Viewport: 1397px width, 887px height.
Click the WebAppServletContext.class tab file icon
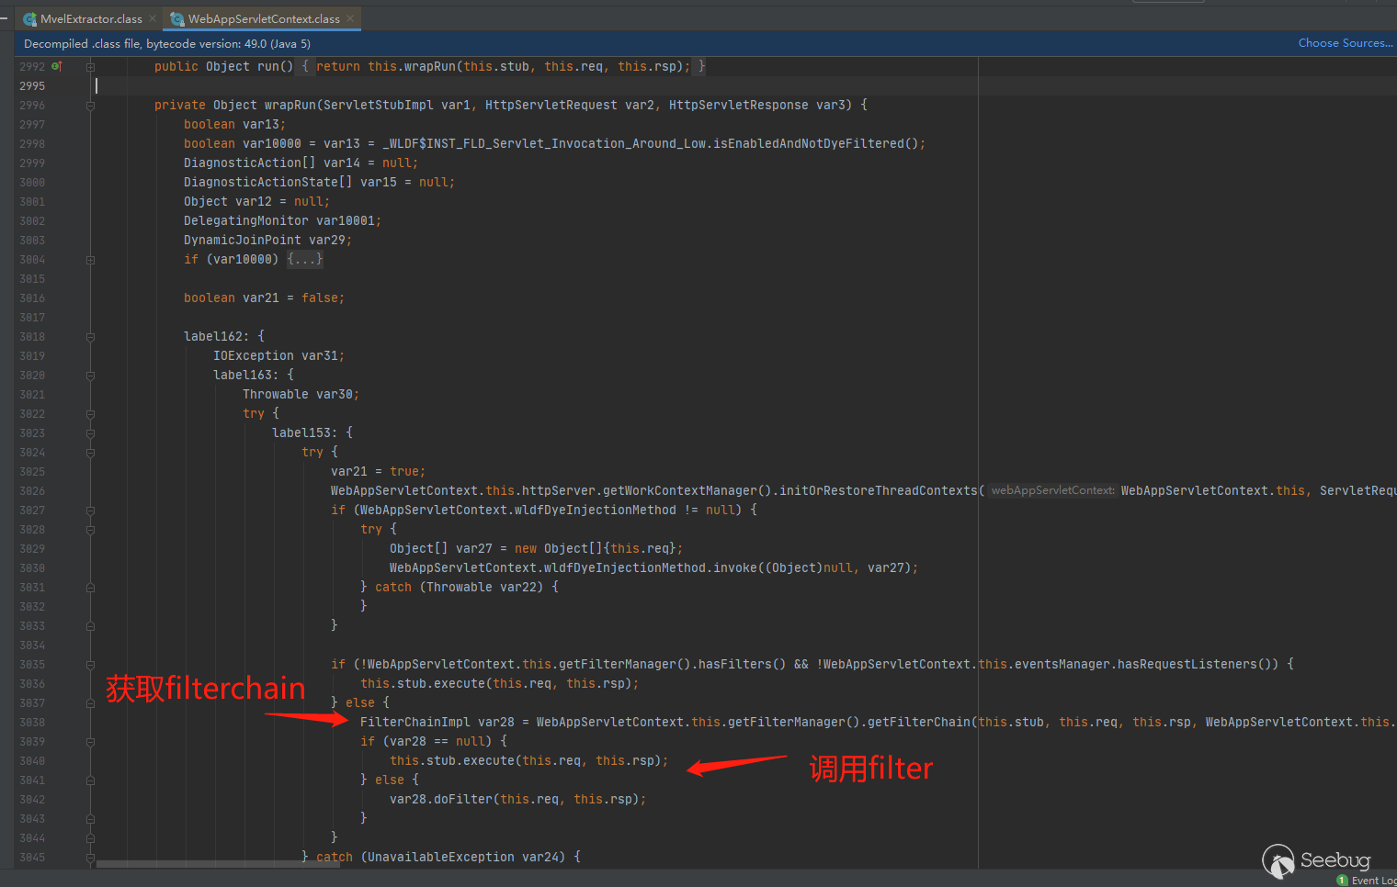coord(177,18)
